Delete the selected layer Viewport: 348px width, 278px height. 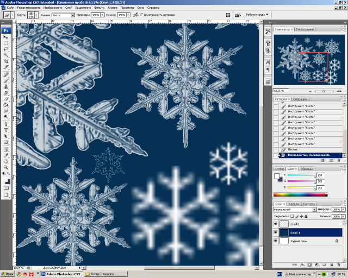click(x=339, y=265)
